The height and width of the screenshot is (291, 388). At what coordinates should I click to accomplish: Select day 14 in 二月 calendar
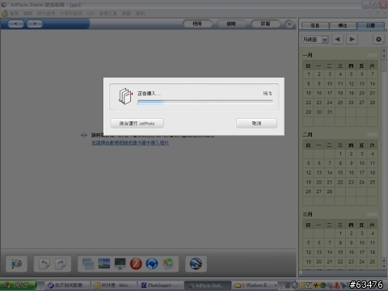tap(330, 172)
